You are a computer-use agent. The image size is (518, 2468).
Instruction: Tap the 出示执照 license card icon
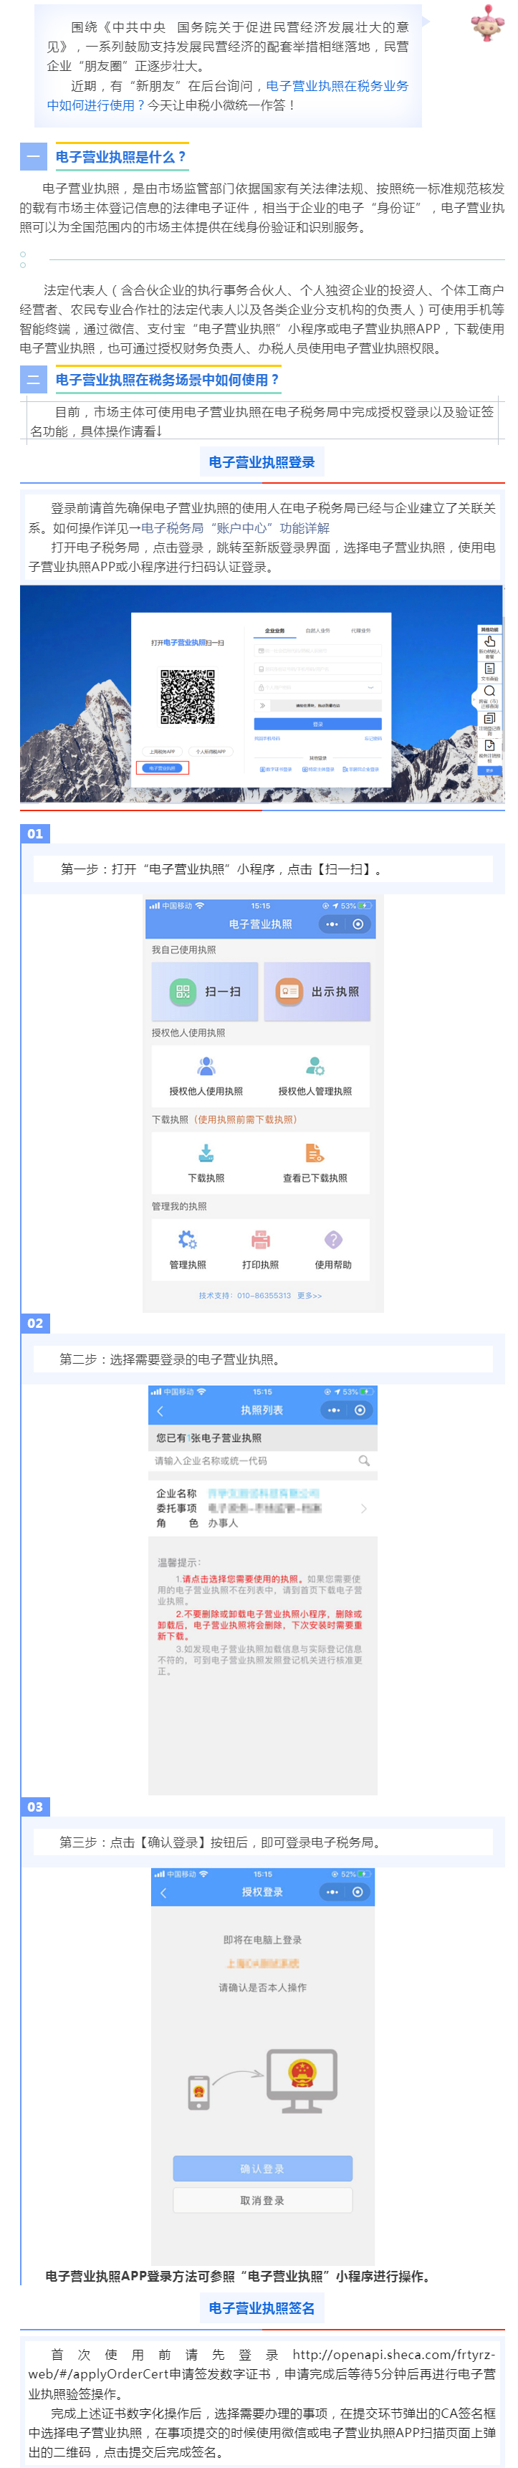(288, 992)
